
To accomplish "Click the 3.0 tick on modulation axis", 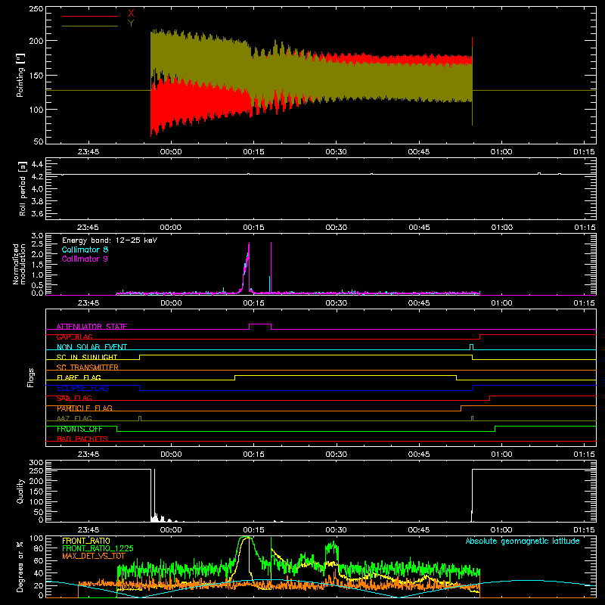I will pos(37,235).
